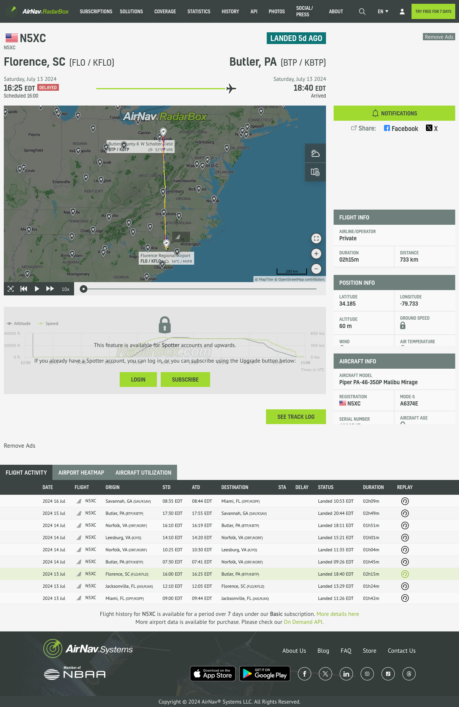459x707 pixels.
Task: Visit AirNav Facebook page in footer
Action: click(304, 674)
